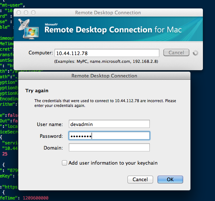Viewport: 215px width, 201px height.
Task: Click the Examples hint text under Computer field
Action: 106,61
